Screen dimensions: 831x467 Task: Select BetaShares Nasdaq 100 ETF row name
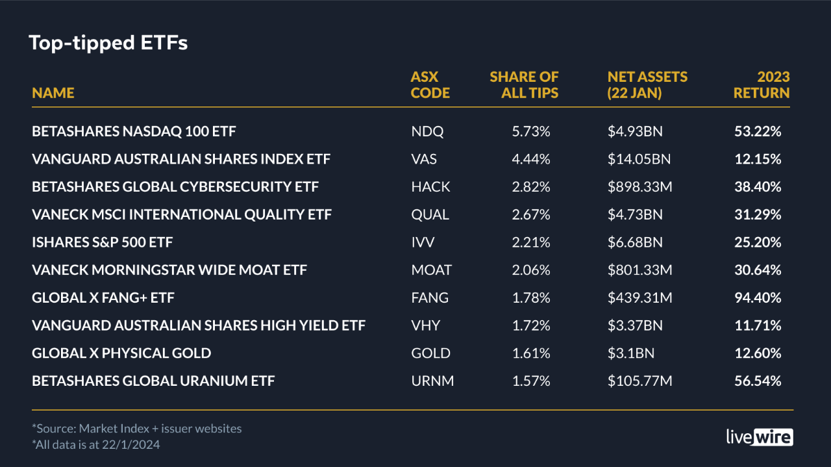coord(134,132)
